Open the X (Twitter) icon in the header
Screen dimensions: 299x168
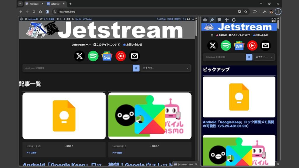[x=79, y=56]
